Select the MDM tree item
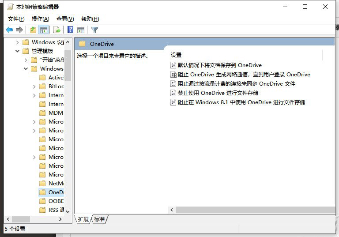This screenshot has height=237, width=339. 56,113
